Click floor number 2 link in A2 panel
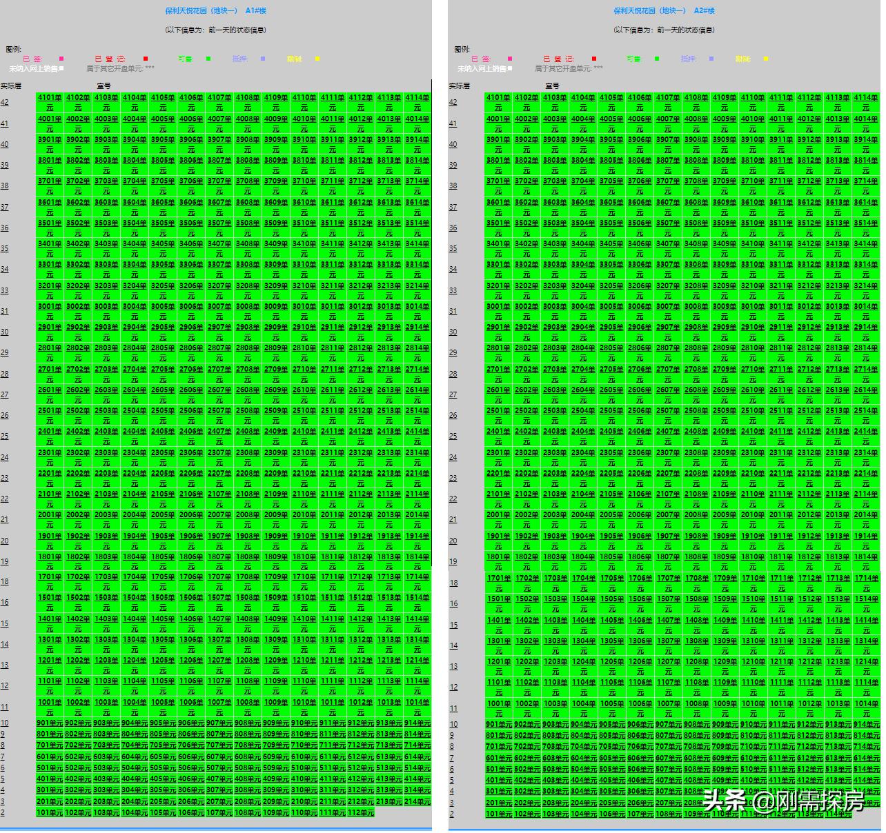886x833 pixels. coord(452,814)
